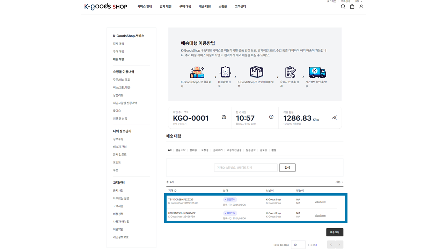Click the clock icon beside Korea time
The width and height of the screenshot is (447, 251).
(x=271, y=117)
